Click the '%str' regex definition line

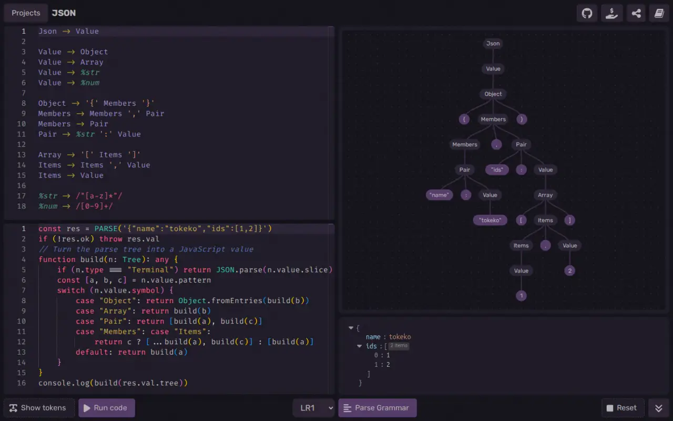pos(80,196)
